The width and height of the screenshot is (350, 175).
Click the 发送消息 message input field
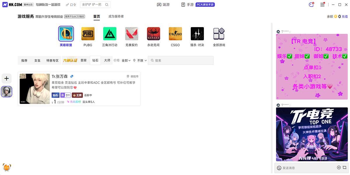pyautogui.click(x=303, y=168)
